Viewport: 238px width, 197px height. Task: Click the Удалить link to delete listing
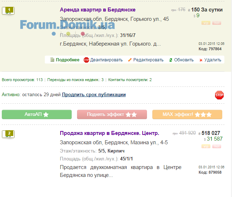click(213, 60)
